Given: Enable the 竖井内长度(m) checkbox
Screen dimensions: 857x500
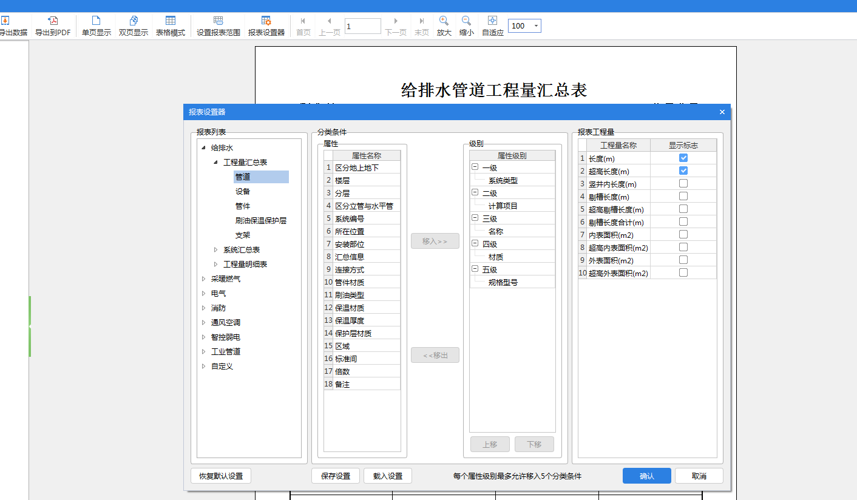Looking at the screenshot, I should (683, 183).
